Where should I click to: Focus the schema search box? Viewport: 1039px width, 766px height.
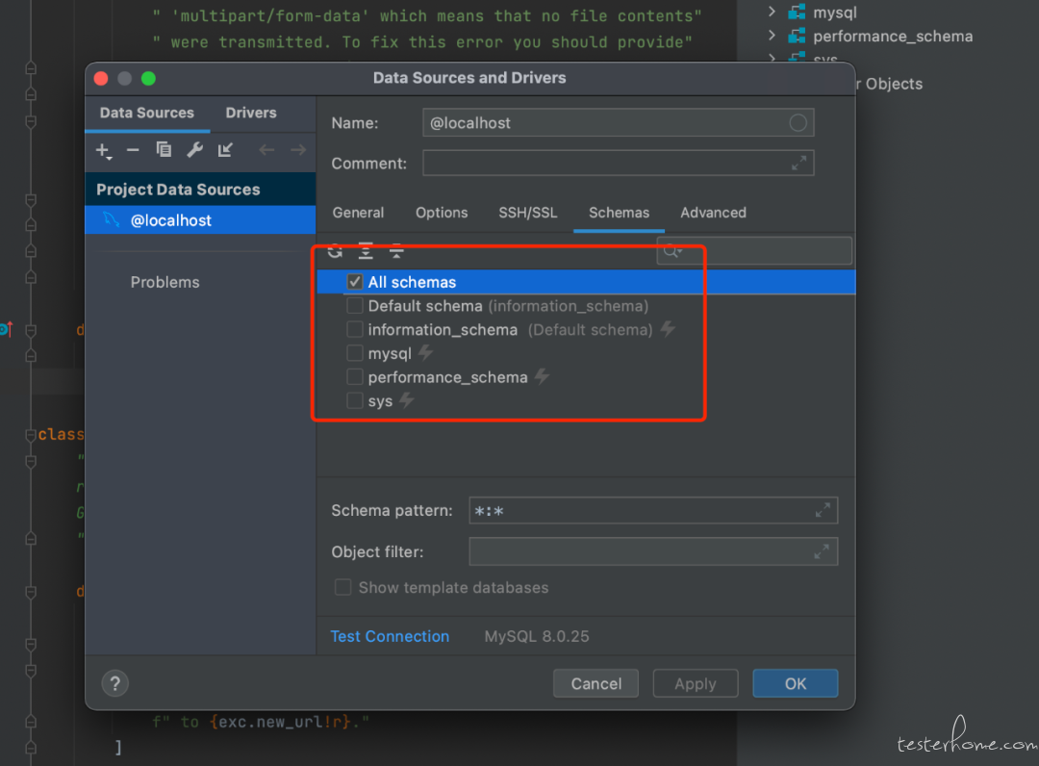754,251
